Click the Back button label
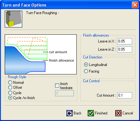Screen dimensions: 140x121 coord(77,113)
